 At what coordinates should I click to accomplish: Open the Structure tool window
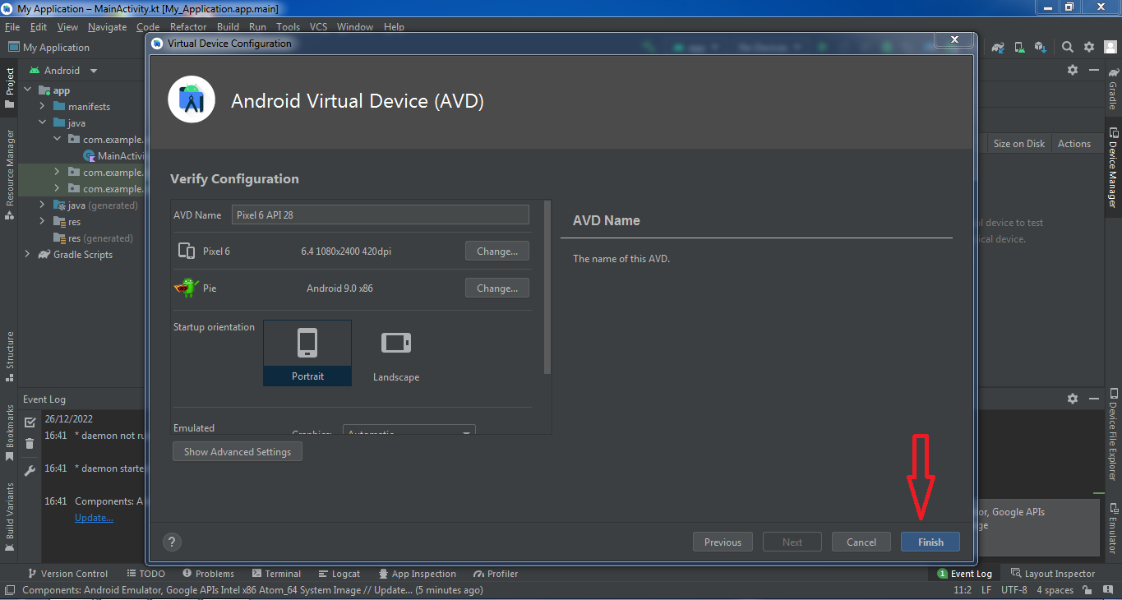point(10,357)
